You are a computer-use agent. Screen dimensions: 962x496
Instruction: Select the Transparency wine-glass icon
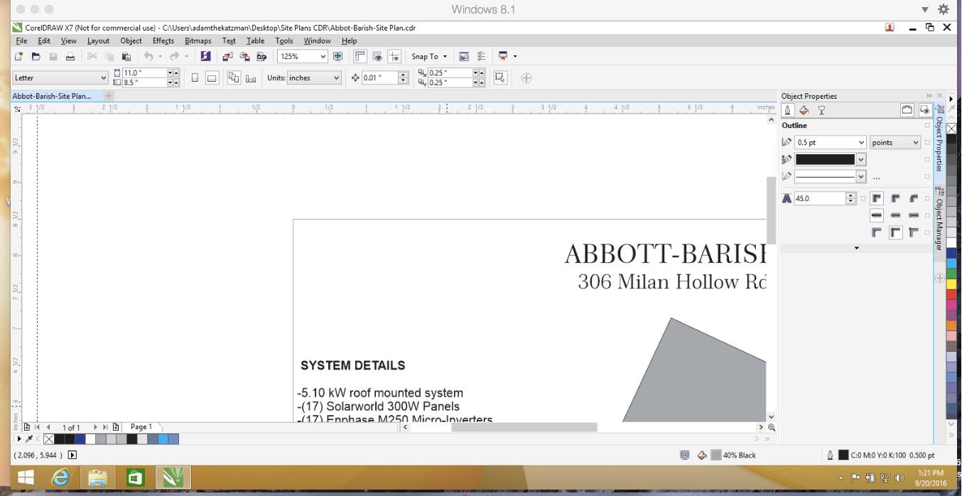coord(821,111)
